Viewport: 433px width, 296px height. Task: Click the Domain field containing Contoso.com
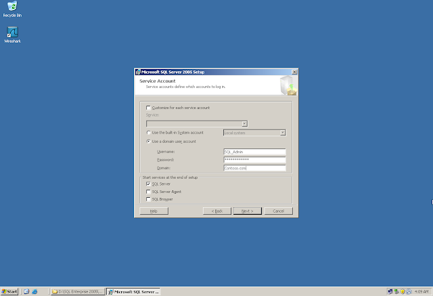coord(254,168)
